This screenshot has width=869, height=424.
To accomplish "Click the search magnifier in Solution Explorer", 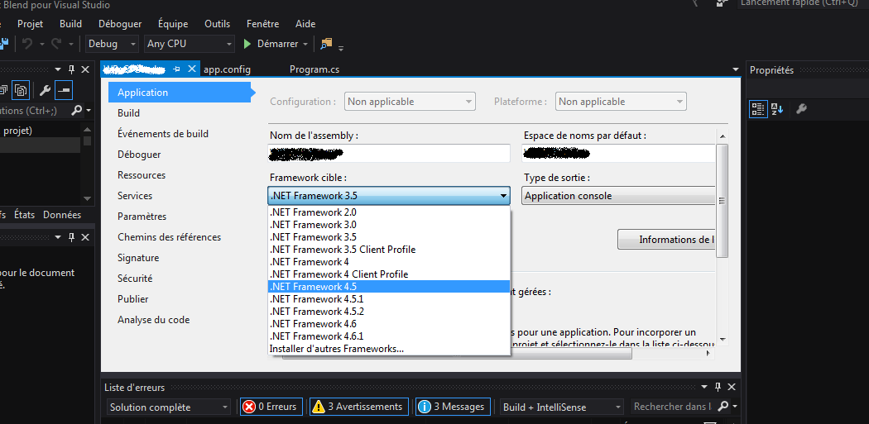I will [77, 110].
